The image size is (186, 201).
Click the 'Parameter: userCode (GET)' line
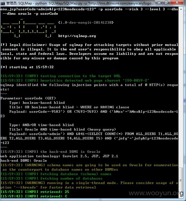[28, 98]
